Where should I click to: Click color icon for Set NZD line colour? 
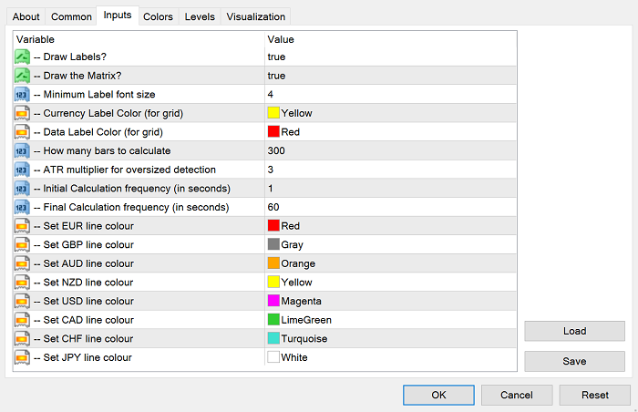(x=22, y=283)
